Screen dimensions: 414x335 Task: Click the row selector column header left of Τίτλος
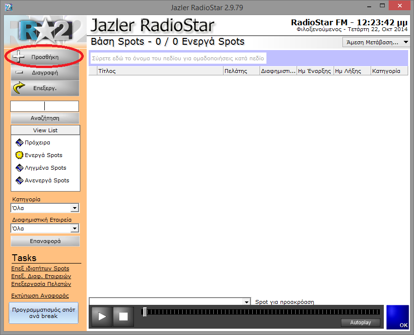(x=93, y=71)
